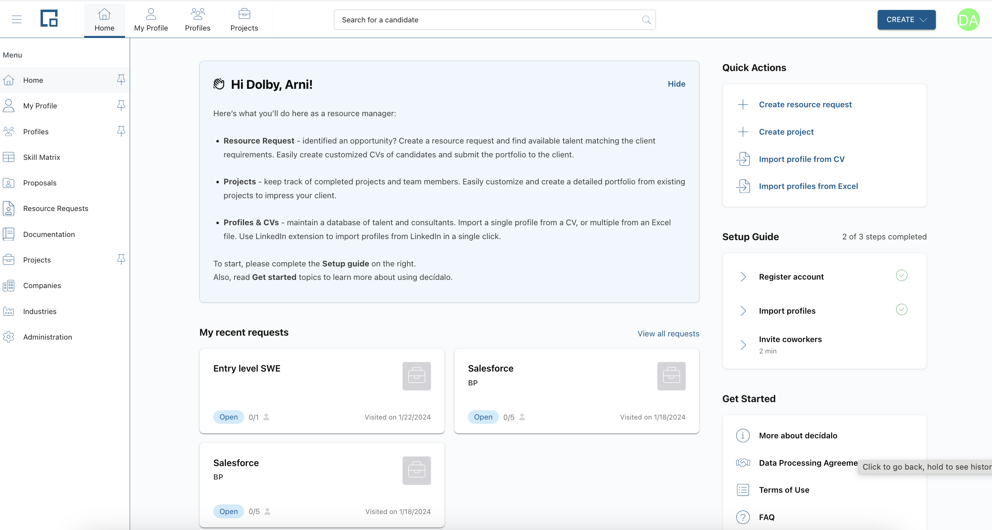Image resolution: width=992 pixels, height=530 pixels.
Task: Open the CREATE dropdown button
Action: (906, 20)
